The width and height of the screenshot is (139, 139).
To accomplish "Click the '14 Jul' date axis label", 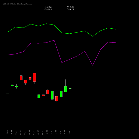I will (56, 133).
